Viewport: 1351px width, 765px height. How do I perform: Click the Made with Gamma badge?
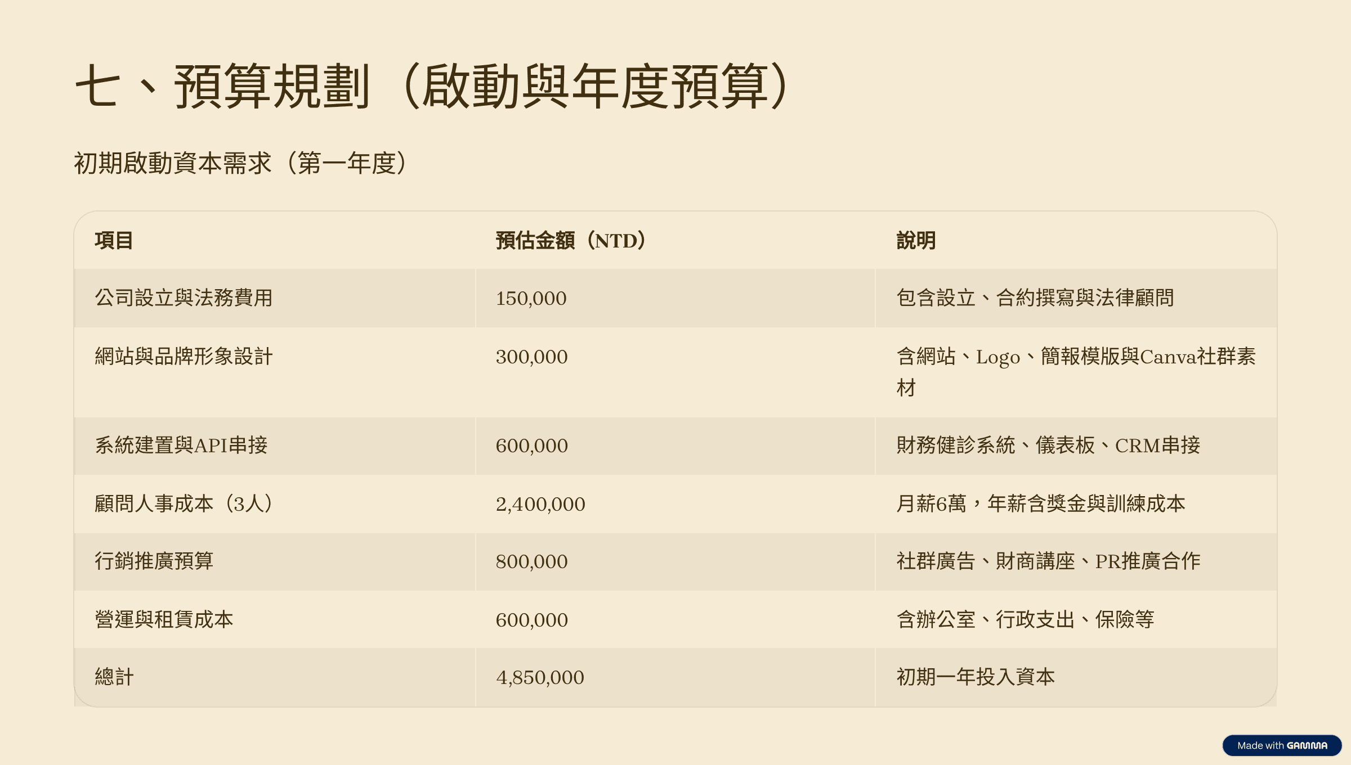click(x=1282, y=745)
